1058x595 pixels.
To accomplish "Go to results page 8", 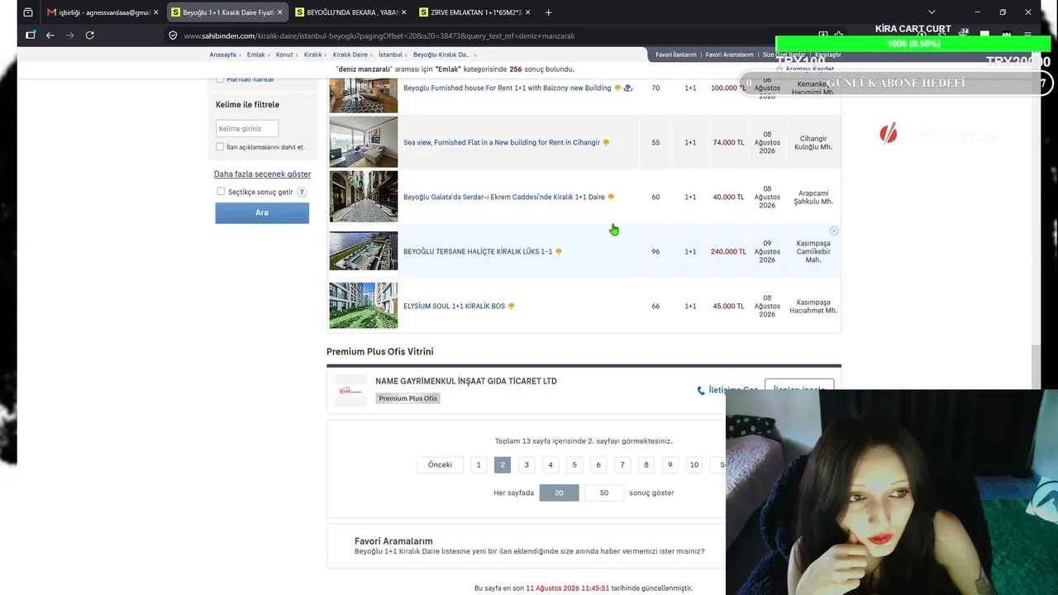I will click(x=646, y=464).
